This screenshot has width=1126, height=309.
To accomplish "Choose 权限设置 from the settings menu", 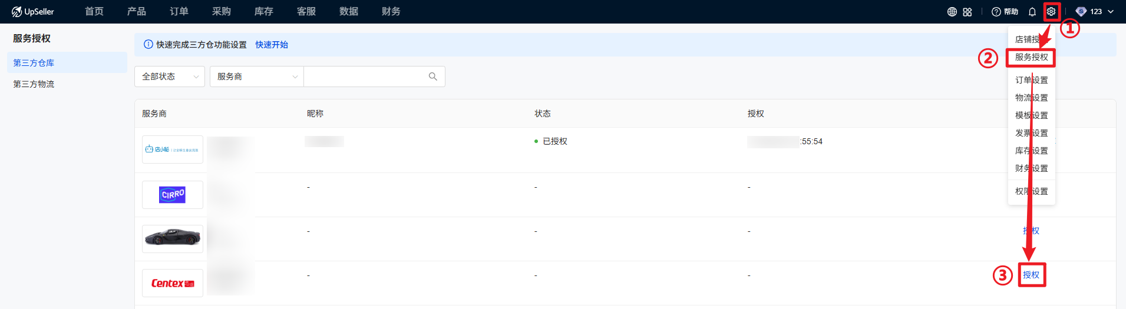I will click(x=1032, y=191).
